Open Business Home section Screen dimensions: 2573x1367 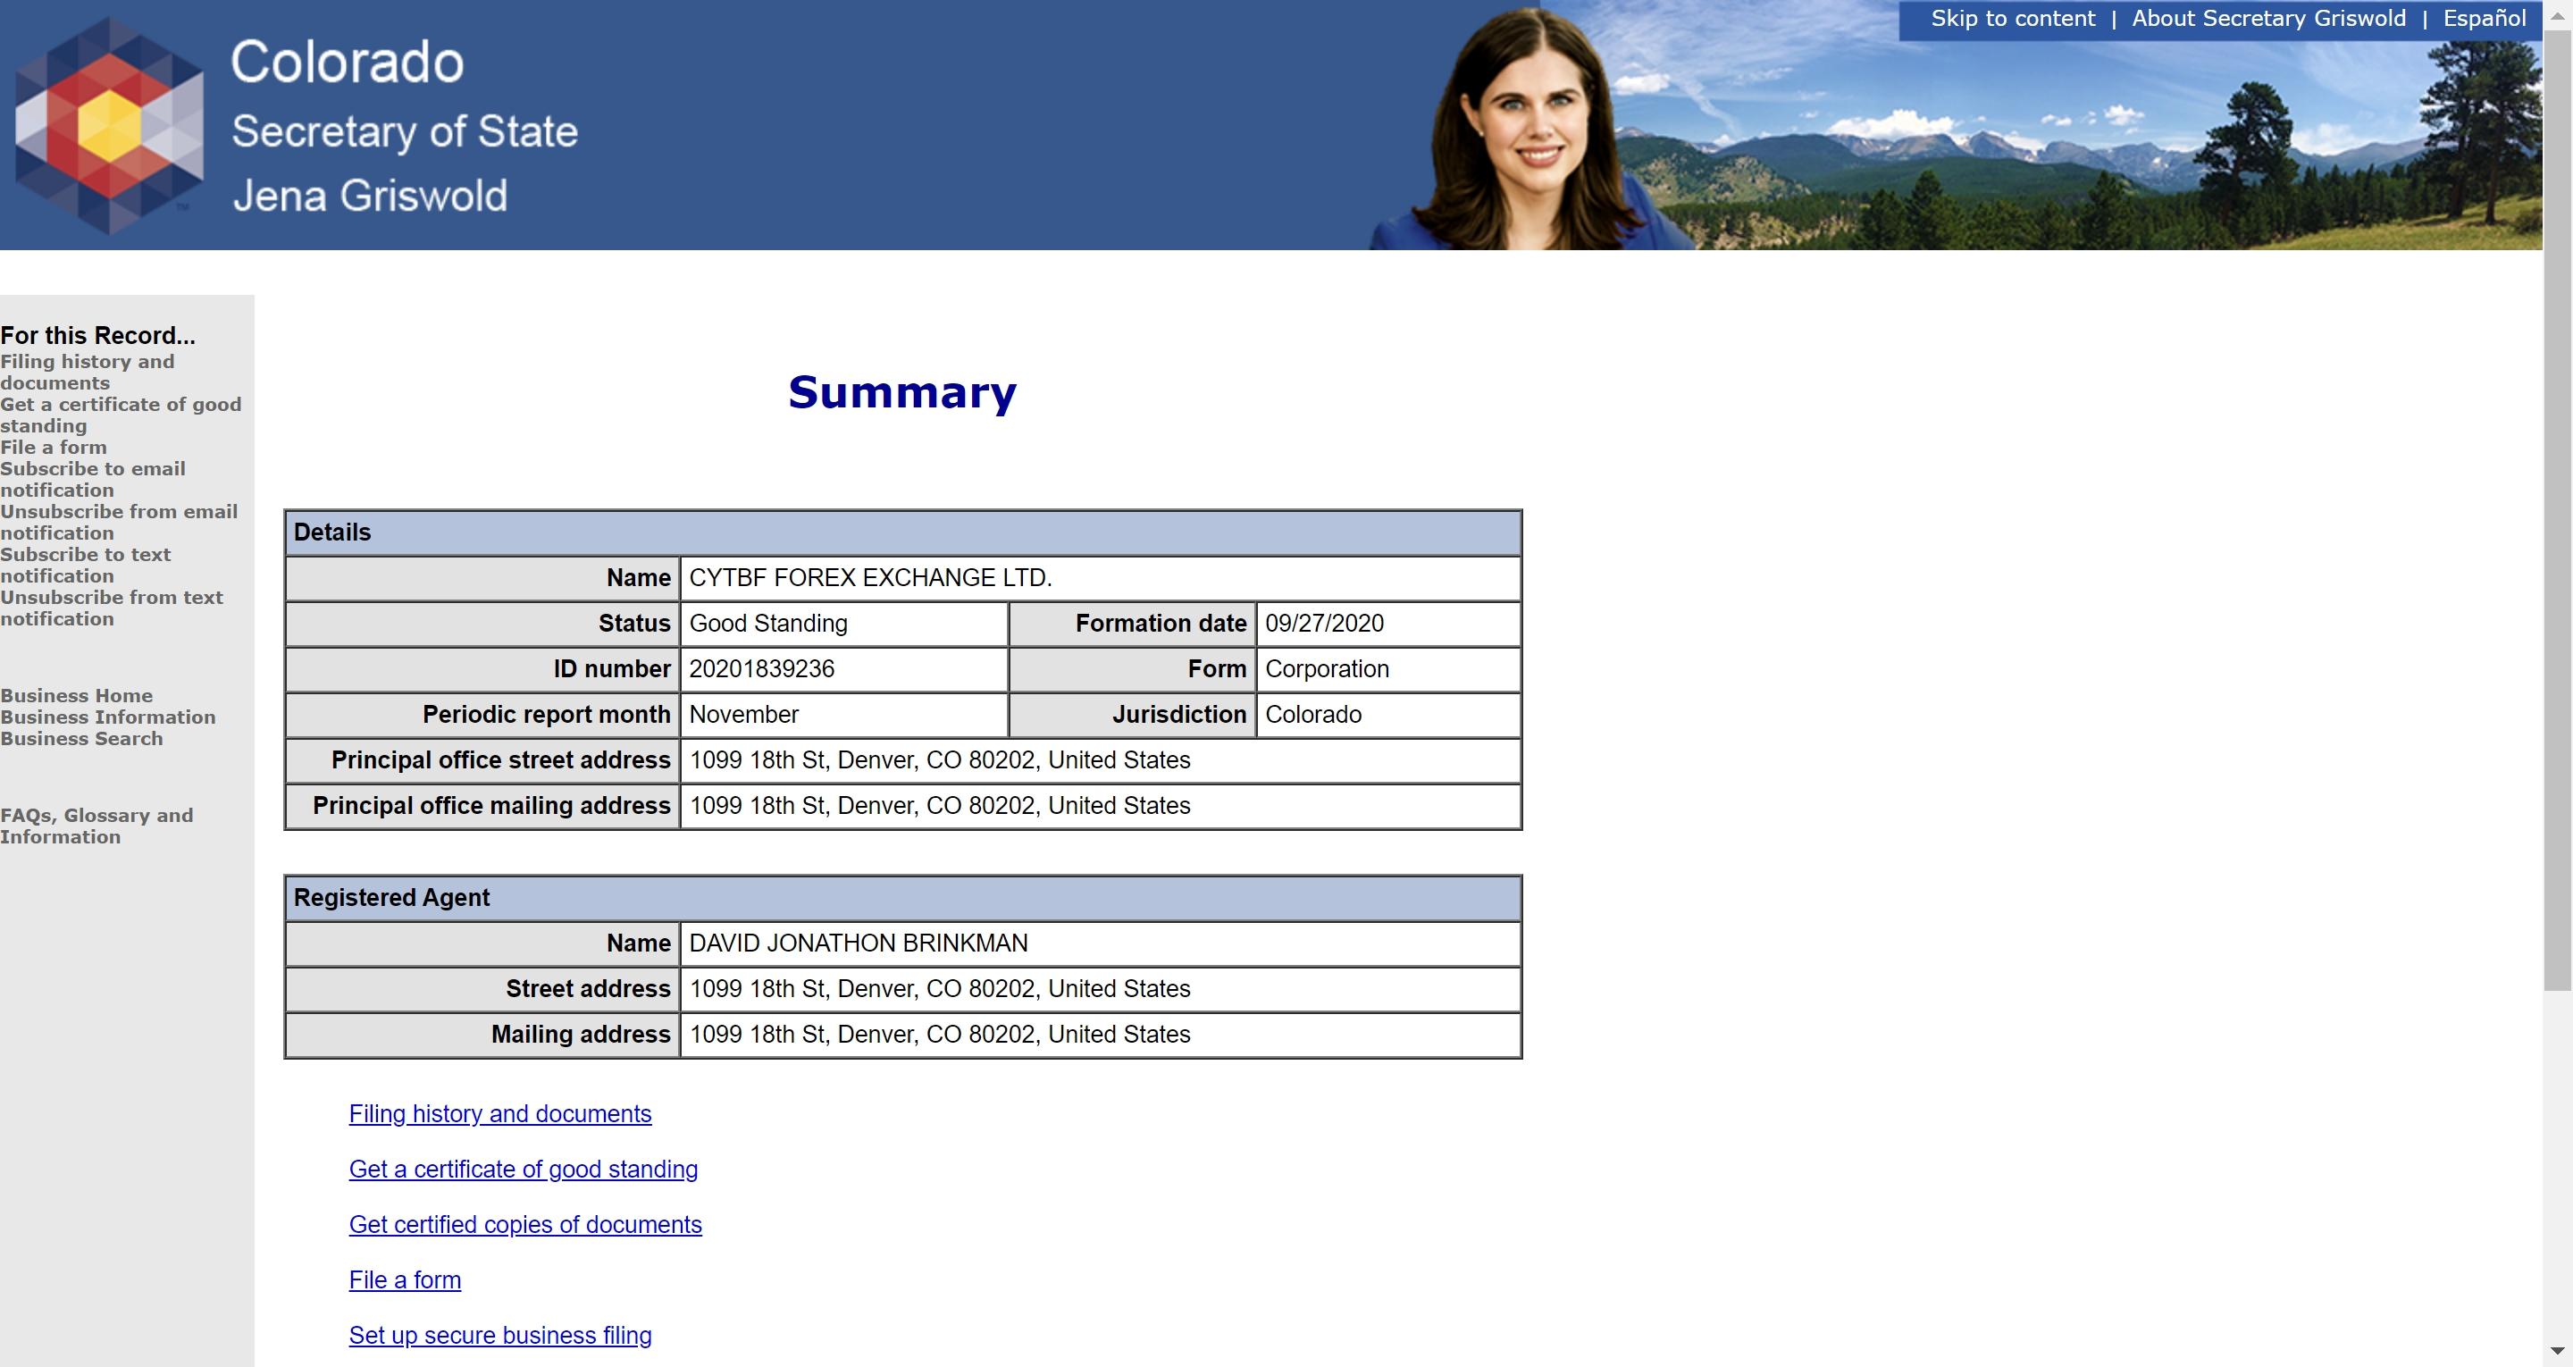77,692
